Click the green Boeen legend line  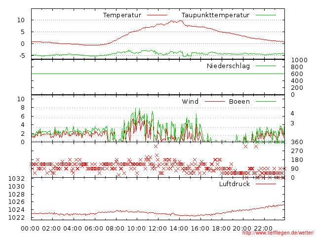pos(266,102)
